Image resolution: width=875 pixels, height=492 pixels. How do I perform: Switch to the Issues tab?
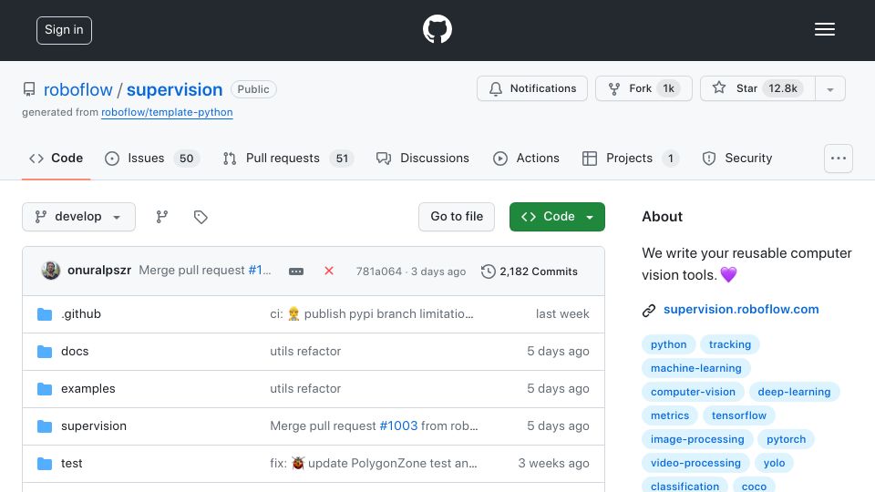click(x=152, y=159)
